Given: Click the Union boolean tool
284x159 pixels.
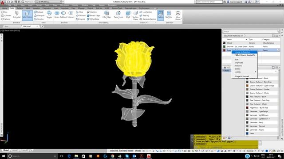Looking at the screenshot, I should coord(57,15).
